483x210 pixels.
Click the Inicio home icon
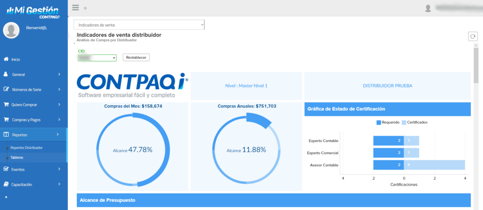pyautogui.click(x=6, y=59)
